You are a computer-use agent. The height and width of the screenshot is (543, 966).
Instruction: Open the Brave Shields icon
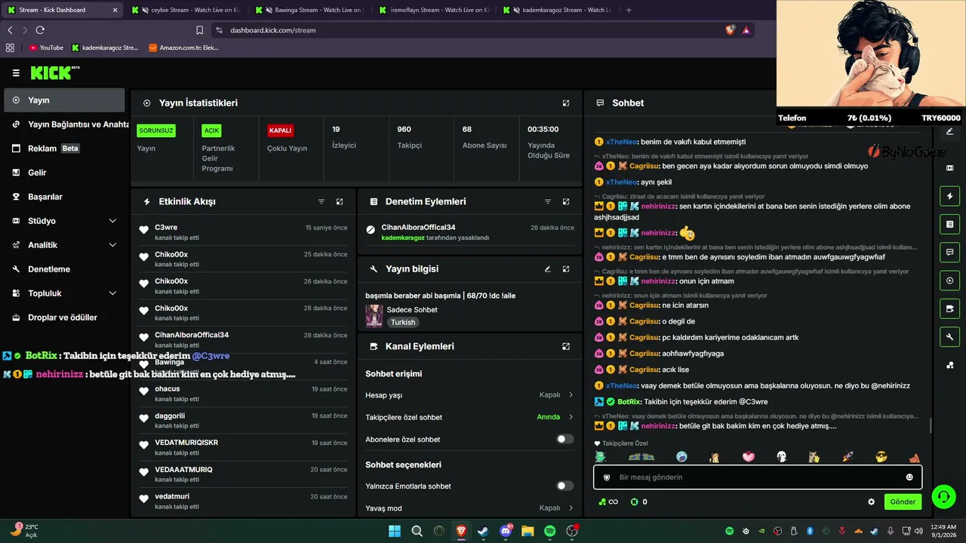pos(730,30)
